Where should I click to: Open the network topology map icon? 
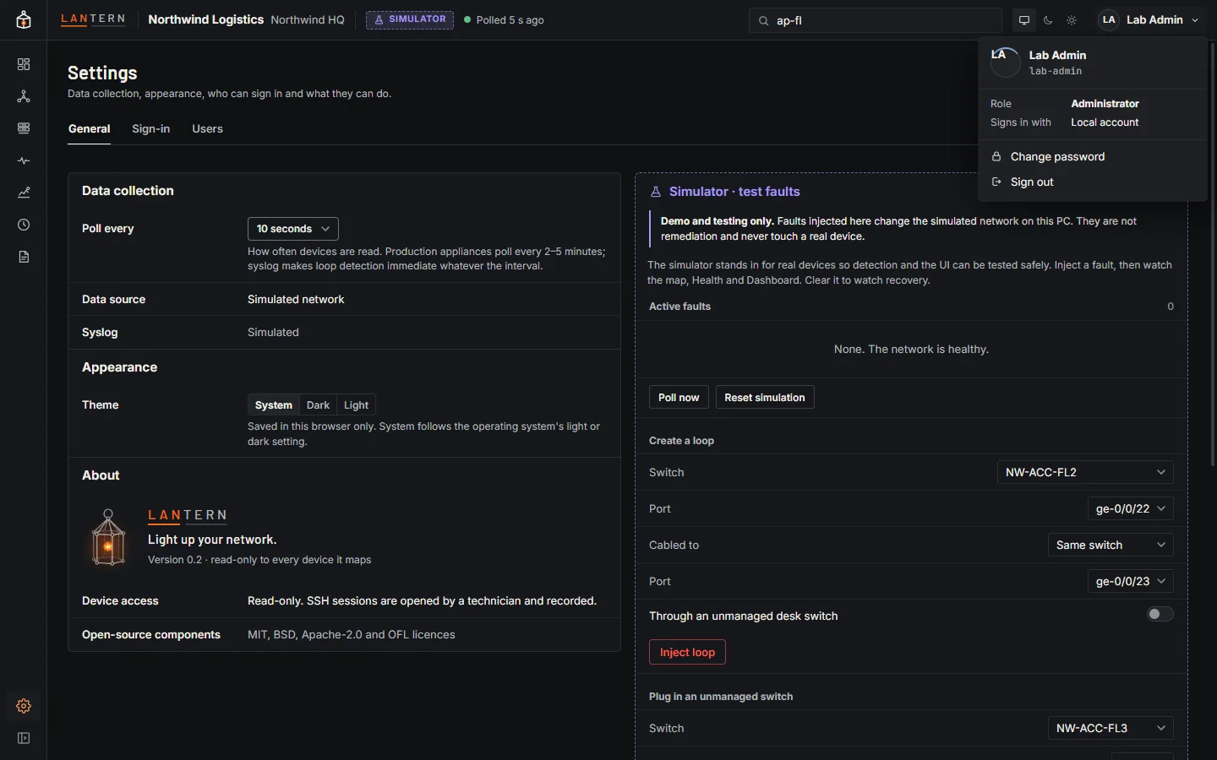coord(24,96)
